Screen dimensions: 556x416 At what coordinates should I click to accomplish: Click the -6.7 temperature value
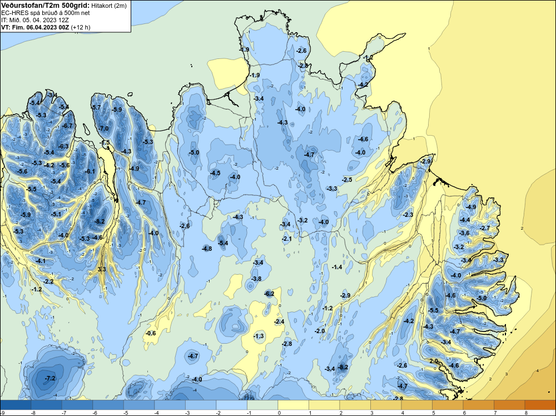(67, 126)
